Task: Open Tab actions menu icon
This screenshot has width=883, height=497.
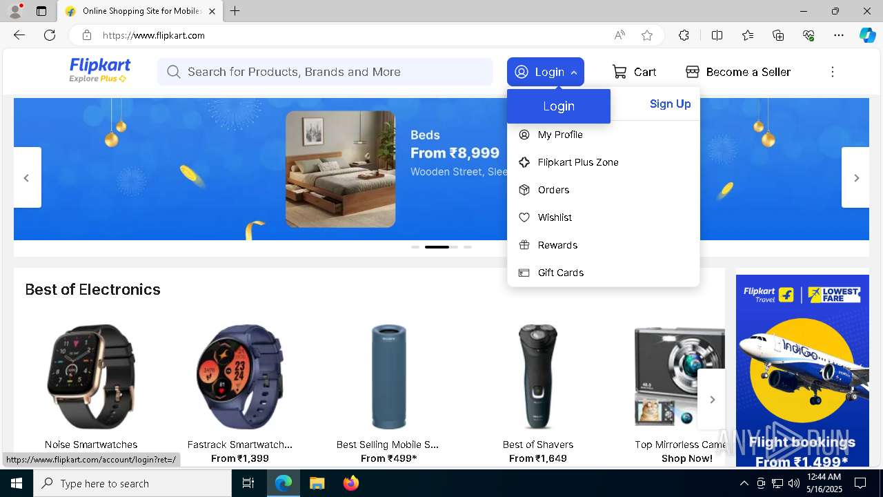Action: [x=41, y=11]
